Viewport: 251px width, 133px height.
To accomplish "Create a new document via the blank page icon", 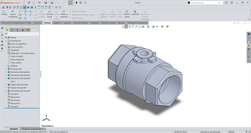I will click(33, 3).
